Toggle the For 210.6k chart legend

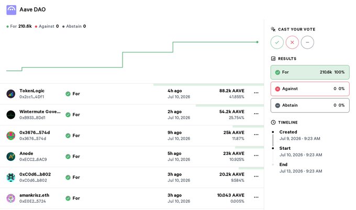pos(19,26)
